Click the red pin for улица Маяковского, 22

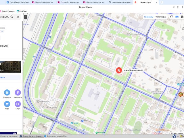coord(119,70)
